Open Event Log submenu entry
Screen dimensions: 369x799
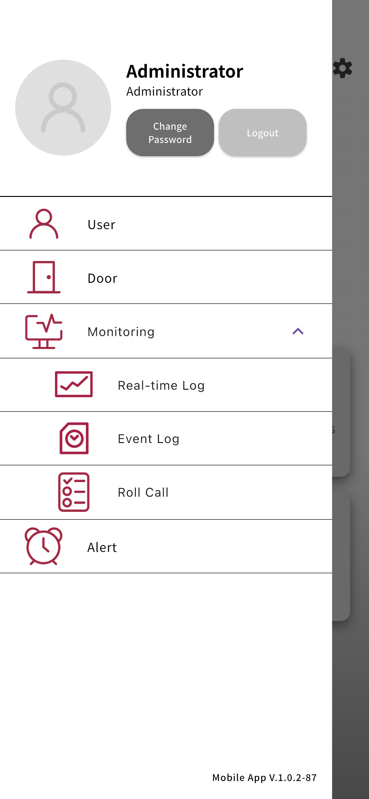[166, 439]
